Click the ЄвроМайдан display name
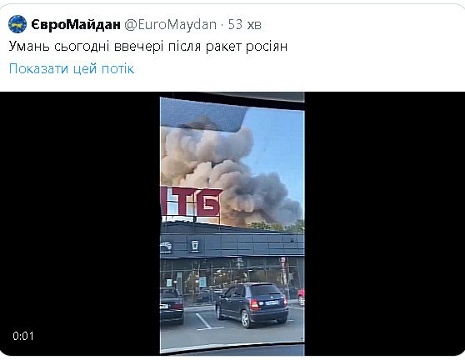The width and height of the screenshot is (465, 360). [x=76, y=25]
